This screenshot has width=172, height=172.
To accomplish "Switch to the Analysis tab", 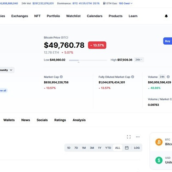I will coord(79,120).
